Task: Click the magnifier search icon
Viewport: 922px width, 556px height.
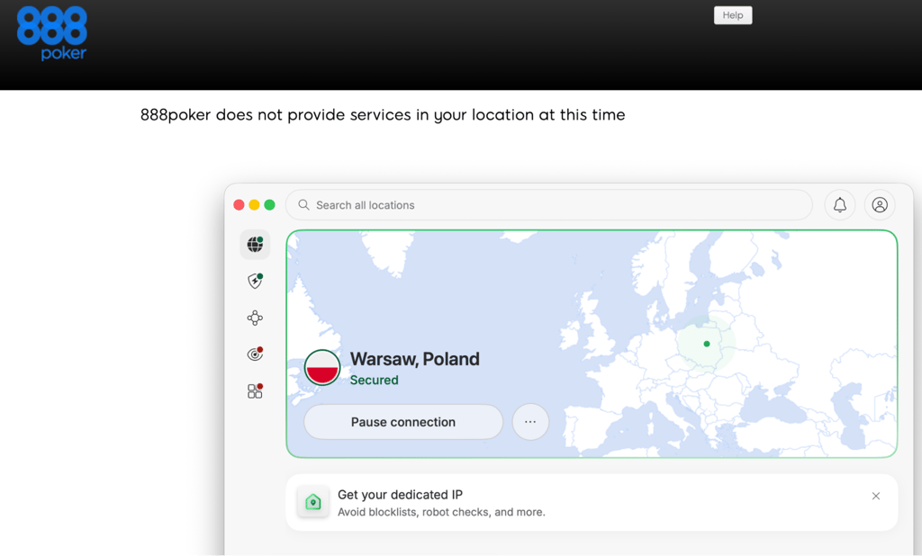Action: point(303,205)
